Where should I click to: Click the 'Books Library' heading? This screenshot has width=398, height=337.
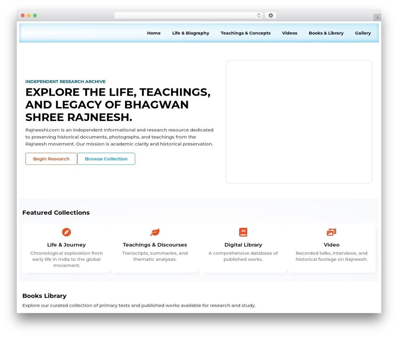[44, 296]
